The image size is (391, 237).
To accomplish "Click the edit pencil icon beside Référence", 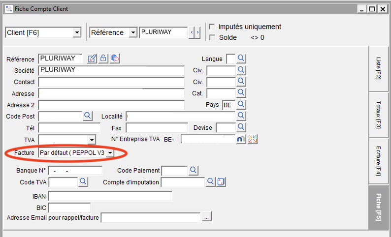I will pos(92,59).
